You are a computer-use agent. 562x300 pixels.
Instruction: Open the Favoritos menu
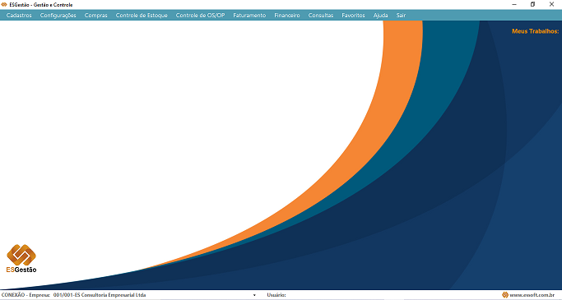point(353,16)
